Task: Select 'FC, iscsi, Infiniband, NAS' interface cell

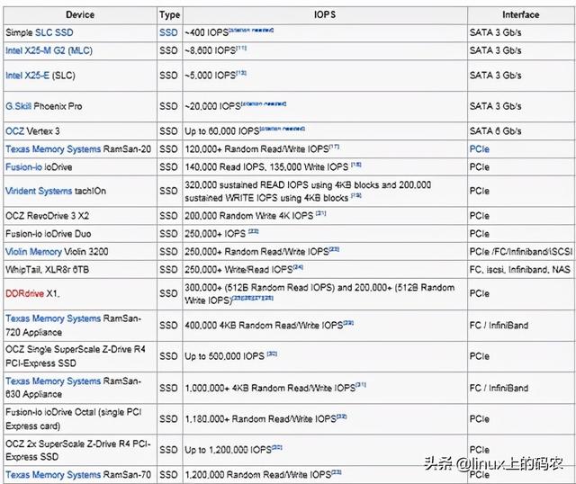Action: [520, 270]
